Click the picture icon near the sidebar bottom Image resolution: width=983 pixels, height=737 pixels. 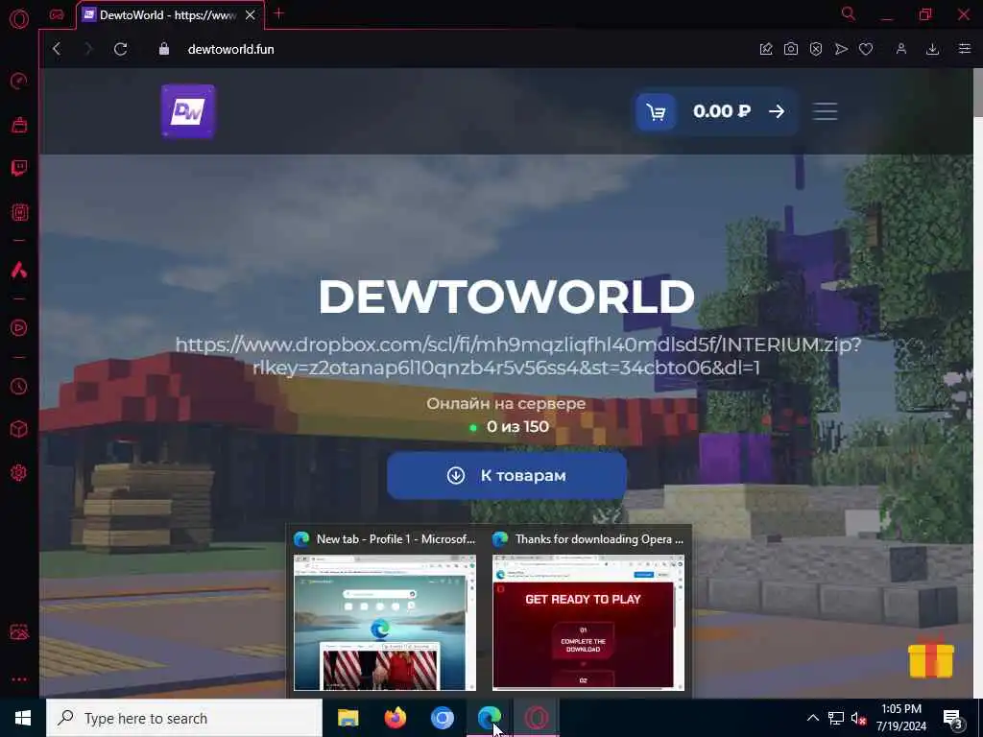pos(19,631)
